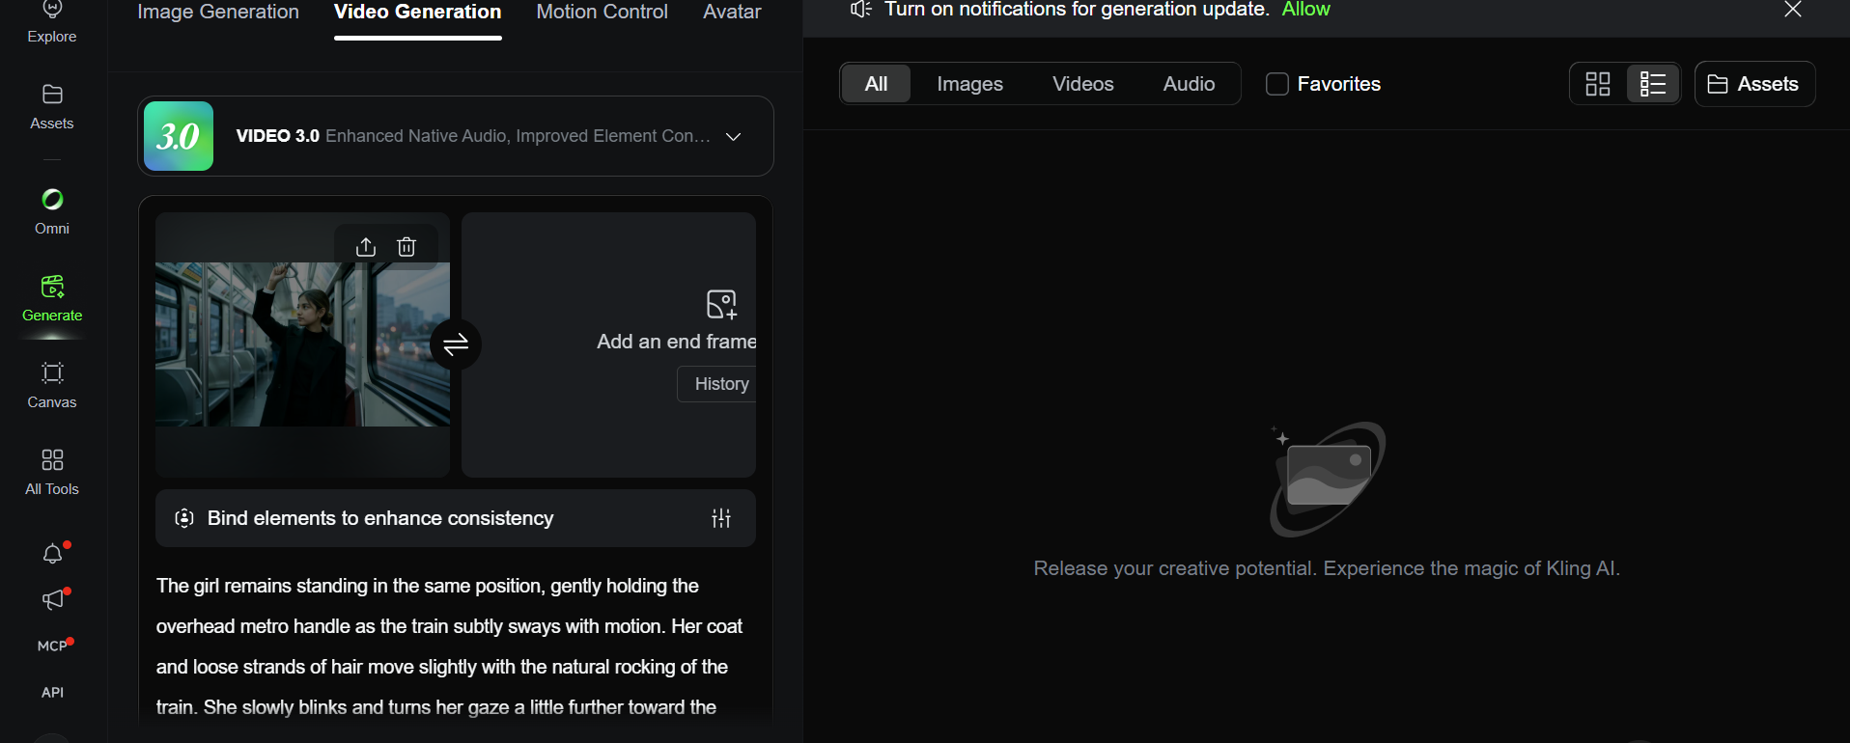This screenshot has height=743, width=1850.
Task: Click the upload icon above start frame
Action: pyautogui.click(x=365, y=247)
